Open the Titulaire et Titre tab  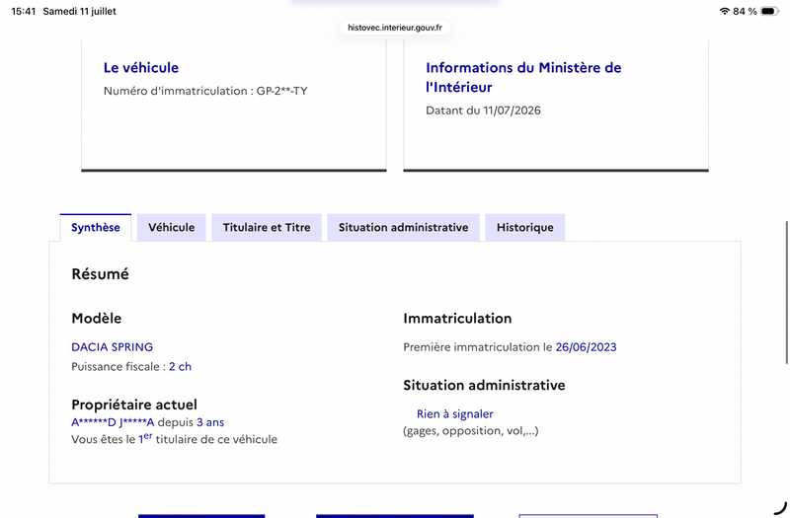pyautogui.click(x=267, y=228)
